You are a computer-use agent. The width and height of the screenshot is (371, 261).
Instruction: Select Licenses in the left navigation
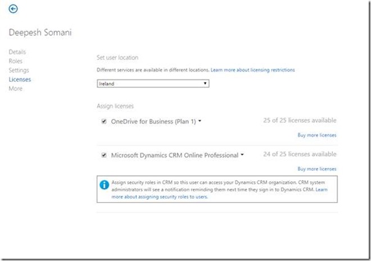20,80
